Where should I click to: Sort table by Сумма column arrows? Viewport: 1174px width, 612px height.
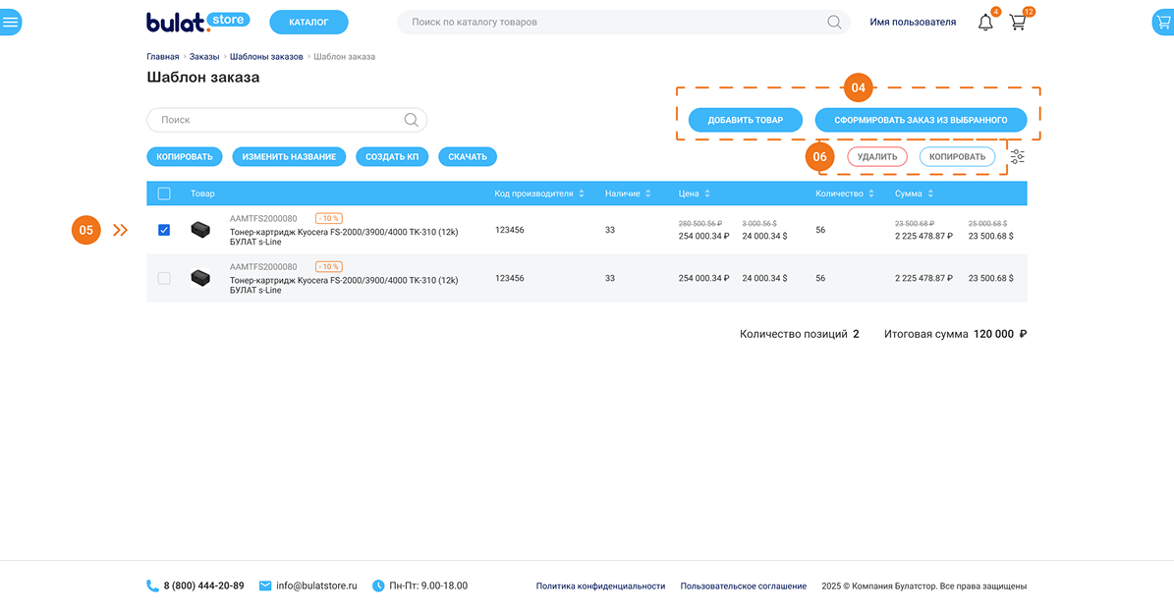coord(930,194)
